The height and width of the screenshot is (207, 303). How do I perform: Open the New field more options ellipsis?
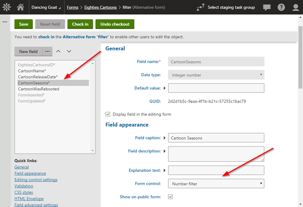(48, 52)
